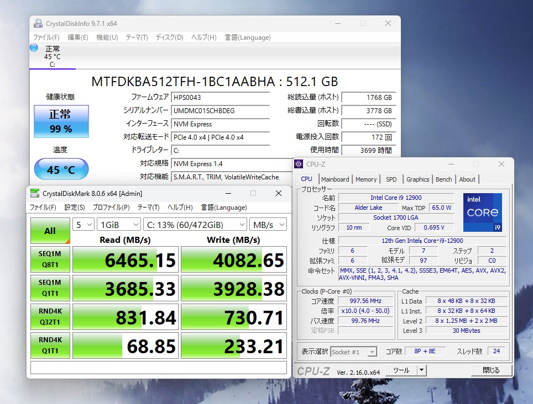This screenshot has width=533, height=404.
Task: Run the RND4K Q1T1 test
Action: (x=50, y=345)
